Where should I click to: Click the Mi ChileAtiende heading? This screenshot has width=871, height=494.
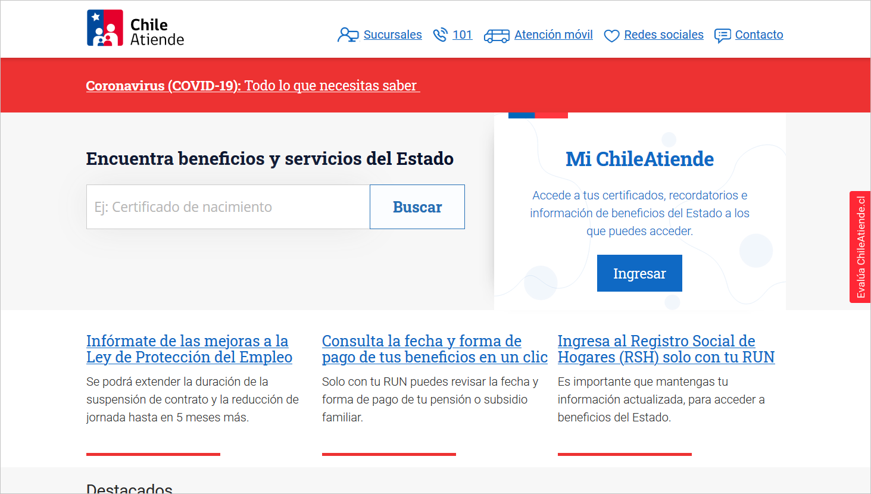639,159
